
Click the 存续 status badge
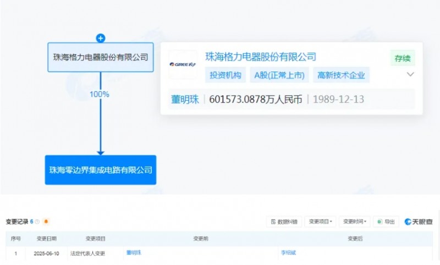(403, 58)
